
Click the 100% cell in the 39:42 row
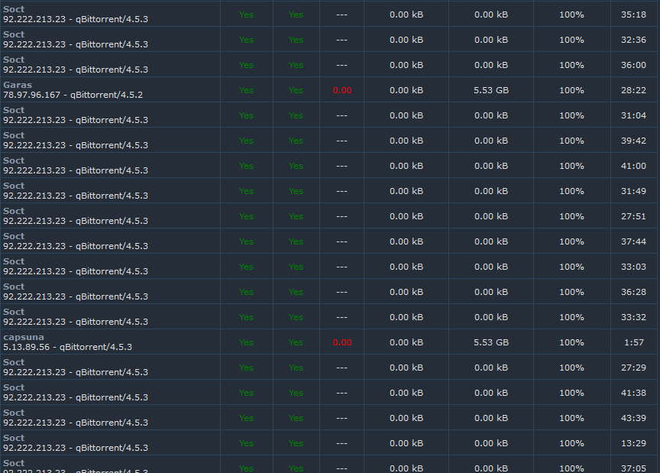tap(571, 141)
